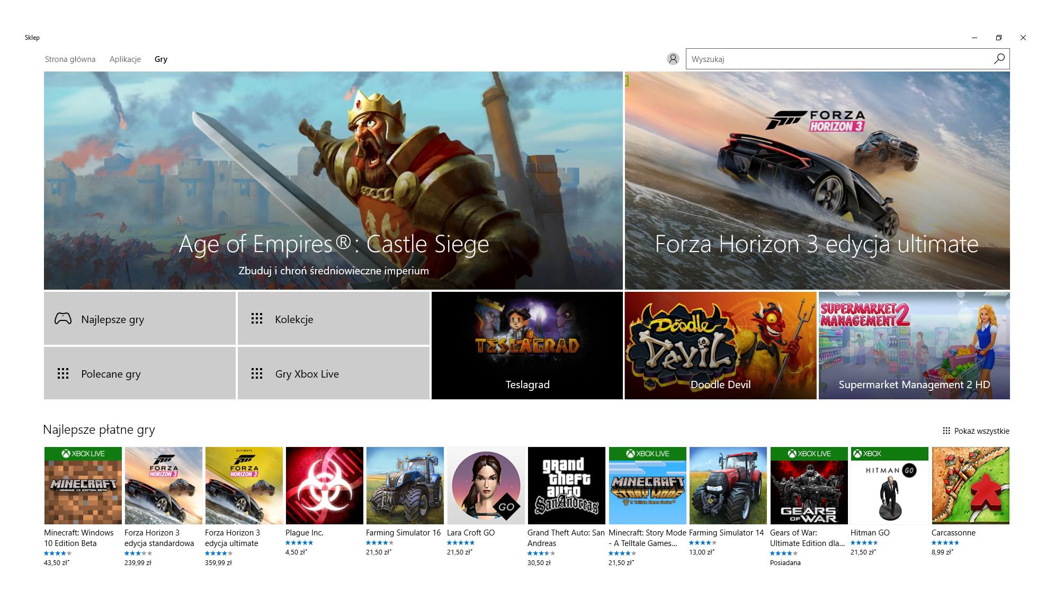
Task: Click the Posiadana label under Gears of War
Action: tap(785, 563)
